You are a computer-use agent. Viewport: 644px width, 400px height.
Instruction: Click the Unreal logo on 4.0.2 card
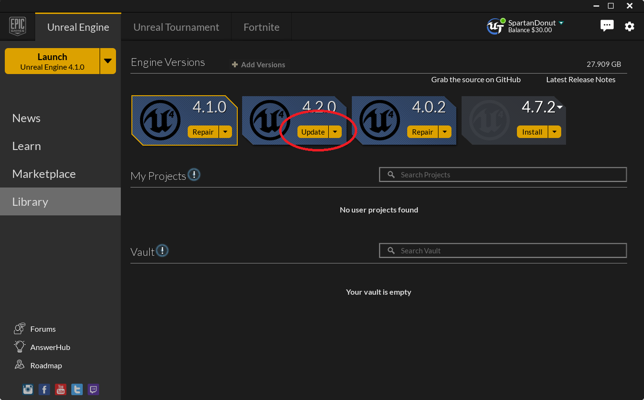pyautogui.click(x=380, y=120)
